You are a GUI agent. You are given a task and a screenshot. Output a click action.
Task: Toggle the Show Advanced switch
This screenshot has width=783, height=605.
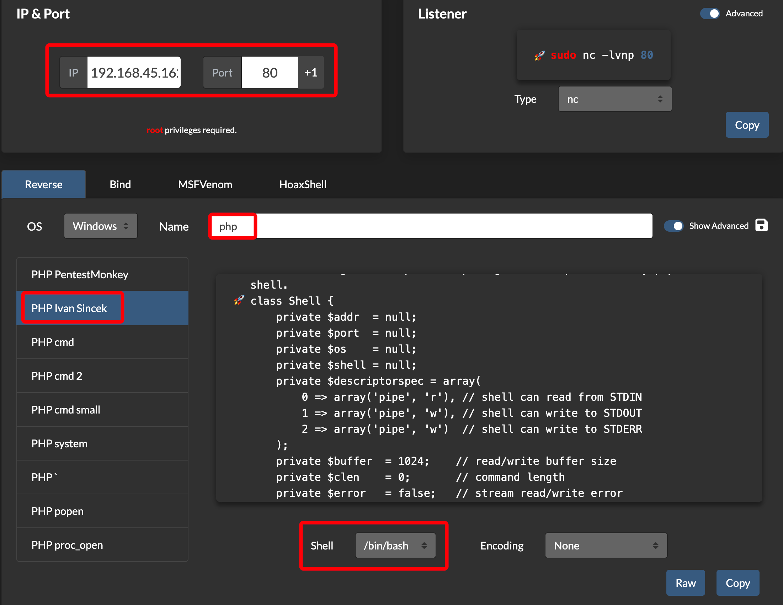pos(673,226)
